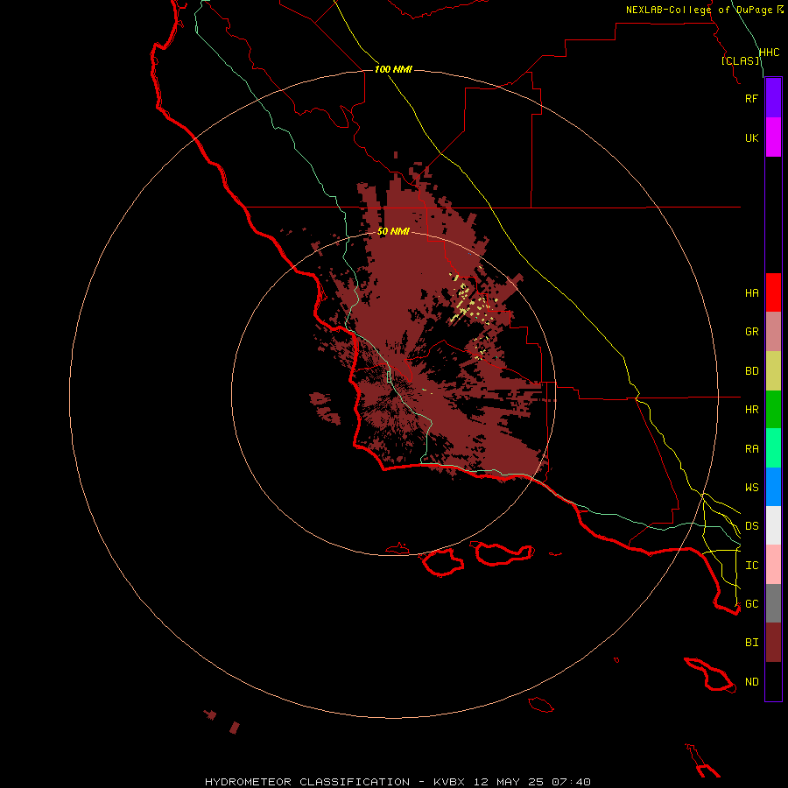Screen dimensions: 788x788
Task: Click the gray GC legend swatch
Action: click(x=773, y=603)
